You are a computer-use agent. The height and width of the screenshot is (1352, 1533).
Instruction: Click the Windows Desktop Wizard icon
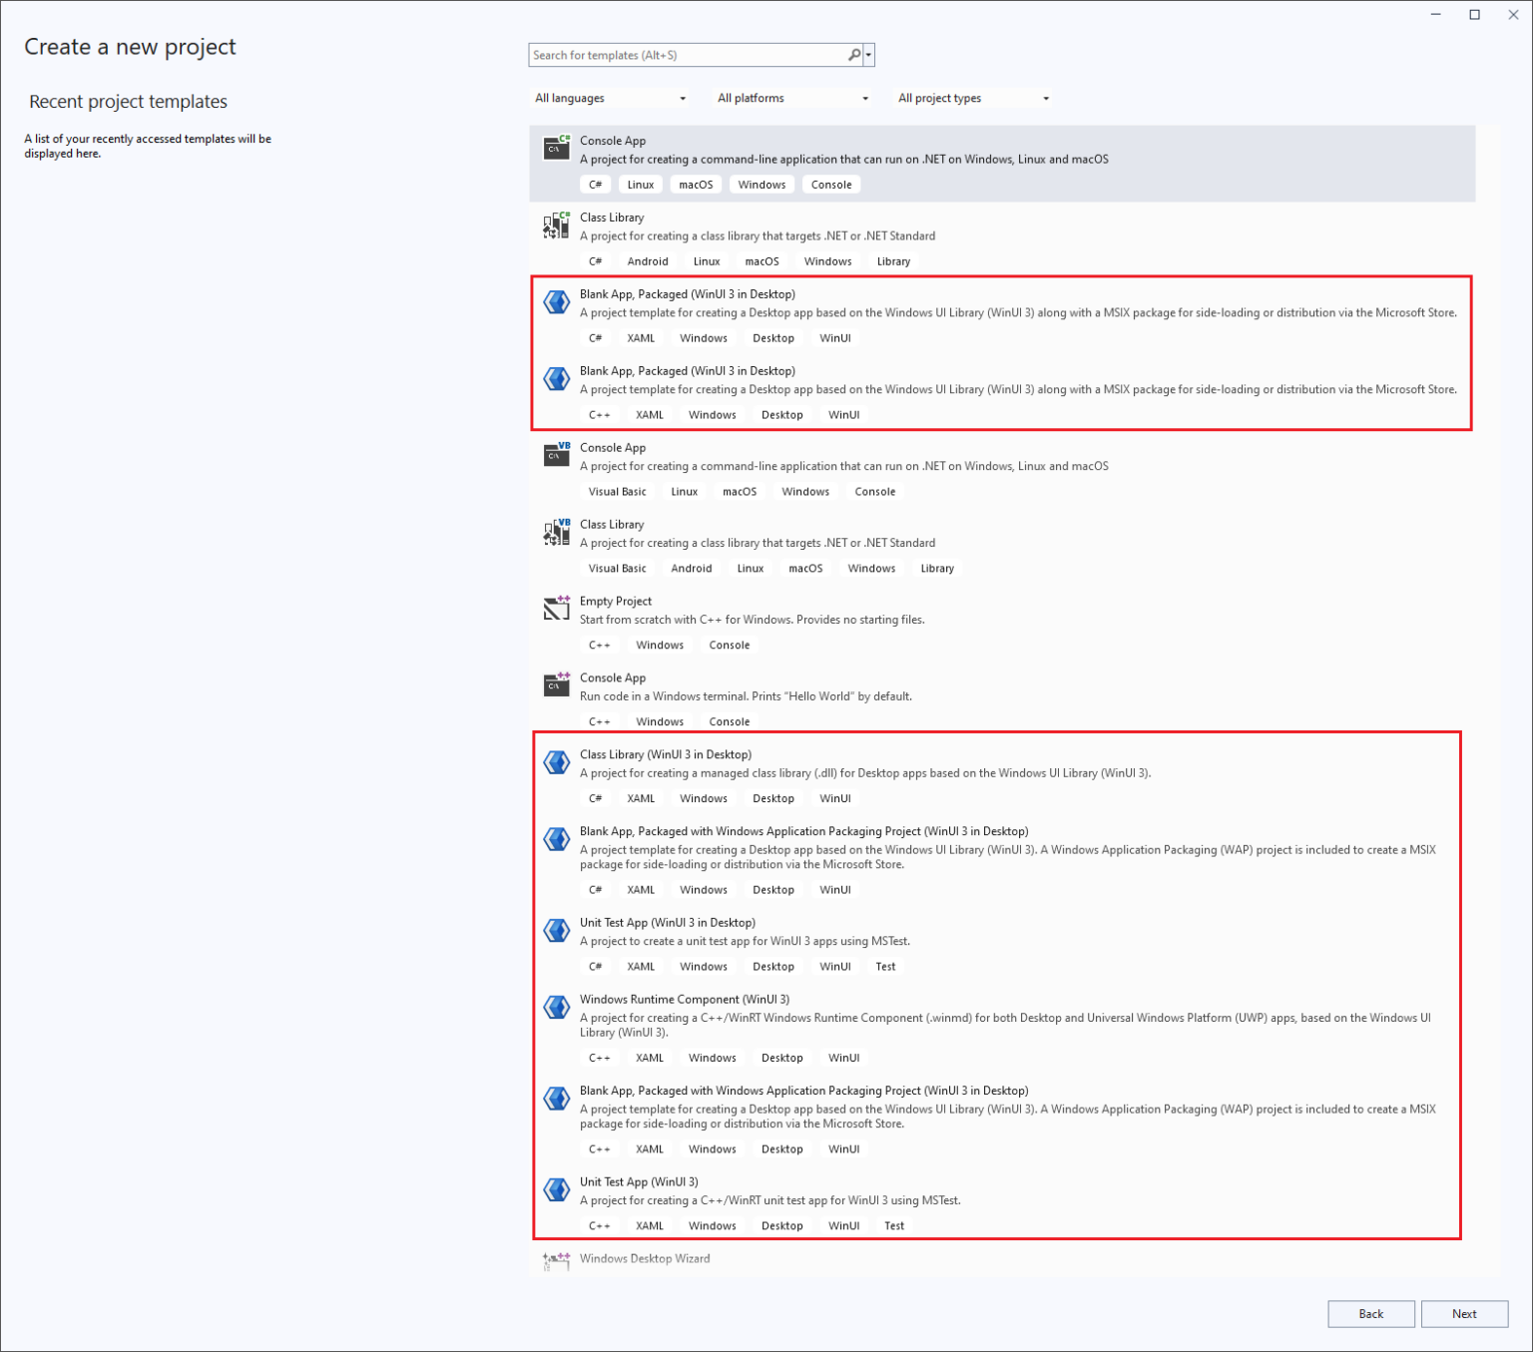pyautogui.click(x=556, y=1260)
